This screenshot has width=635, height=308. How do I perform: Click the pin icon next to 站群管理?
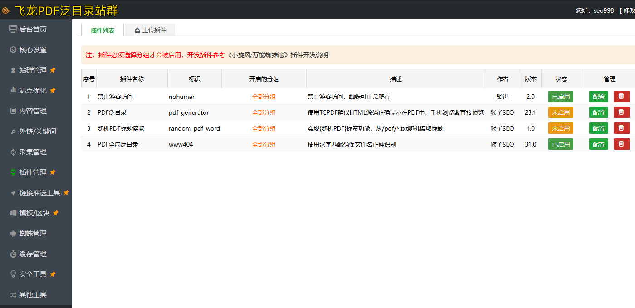tap(53, 70)
